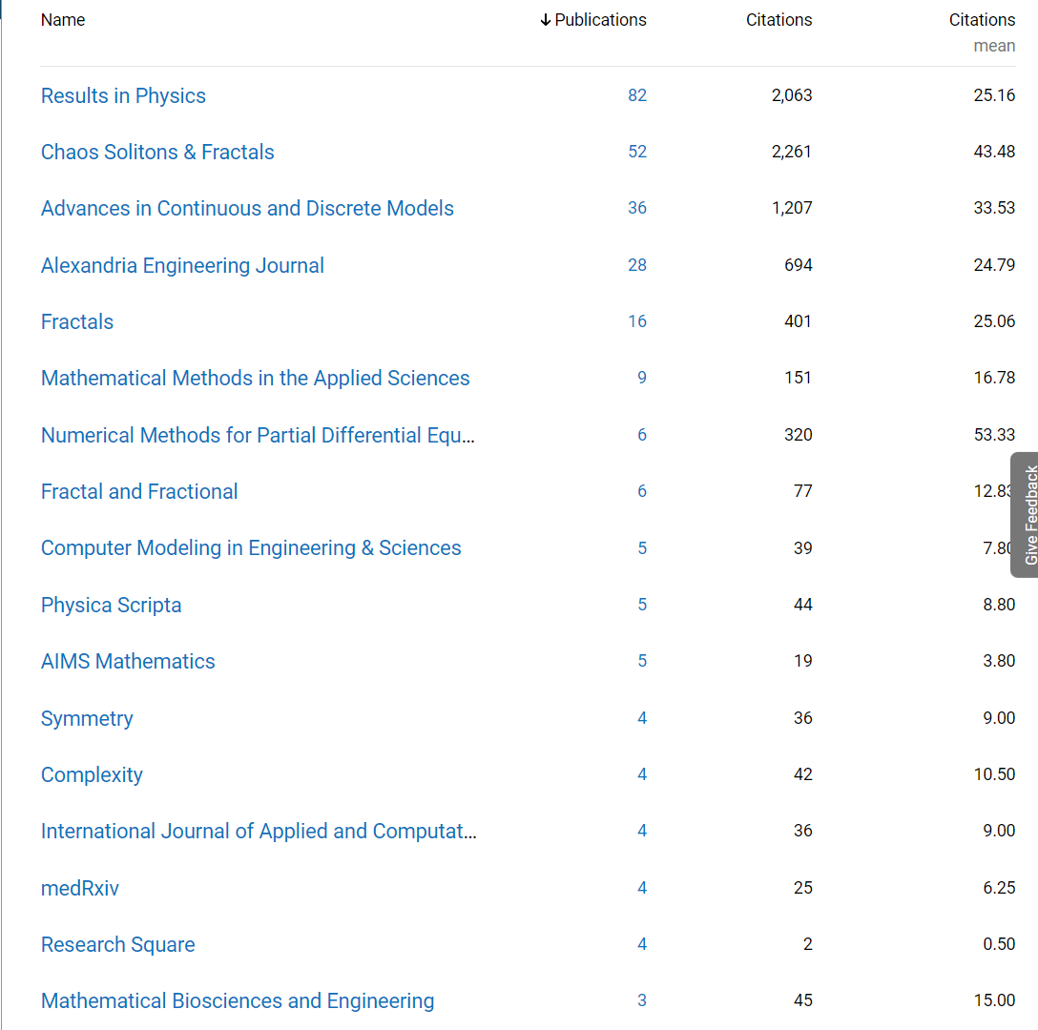
Task: View the 52 publications count link
Action: click(636, 152)
